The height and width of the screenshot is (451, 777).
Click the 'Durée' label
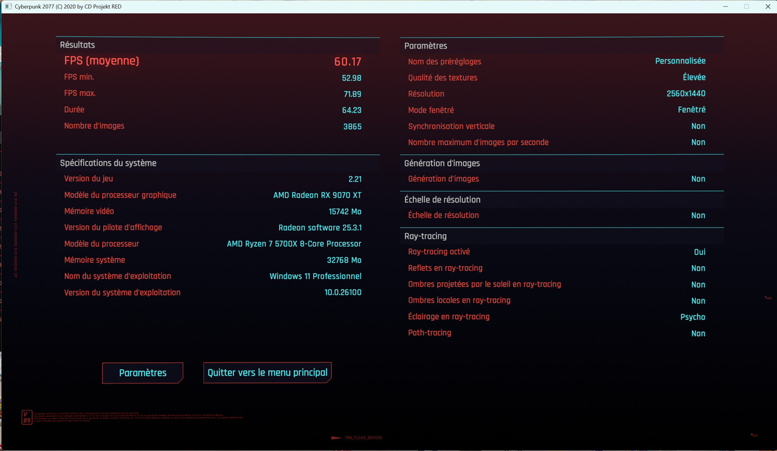pyautogui.click(x=74, y=110)
